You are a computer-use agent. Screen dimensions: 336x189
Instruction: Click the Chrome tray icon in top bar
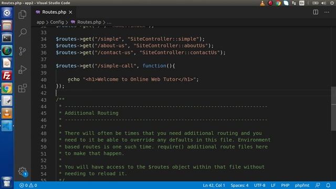coord(278,3)
